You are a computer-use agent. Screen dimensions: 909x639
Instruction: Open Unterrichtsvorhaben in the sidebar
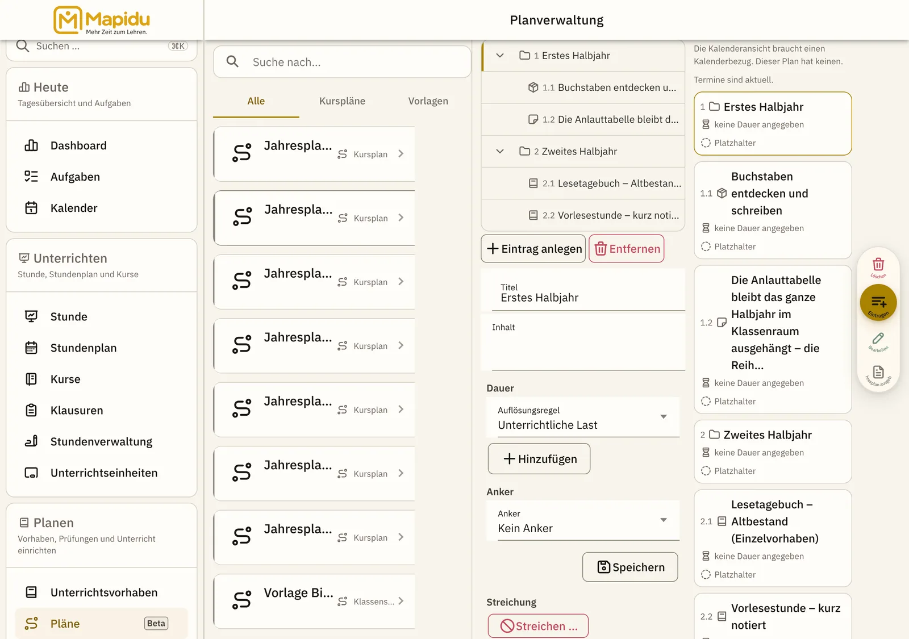point(102,592)
